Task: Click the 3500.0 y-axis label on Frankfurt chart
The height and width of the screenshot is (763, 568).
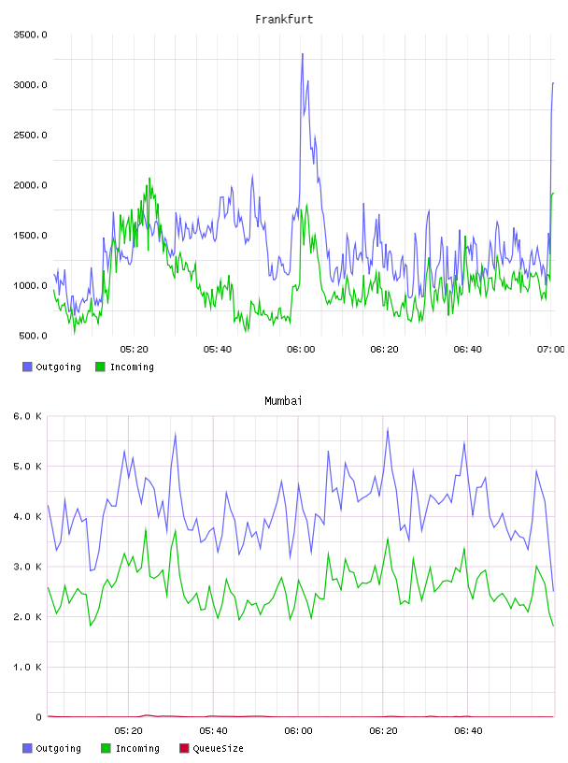Action: click(x=30, y=35)
